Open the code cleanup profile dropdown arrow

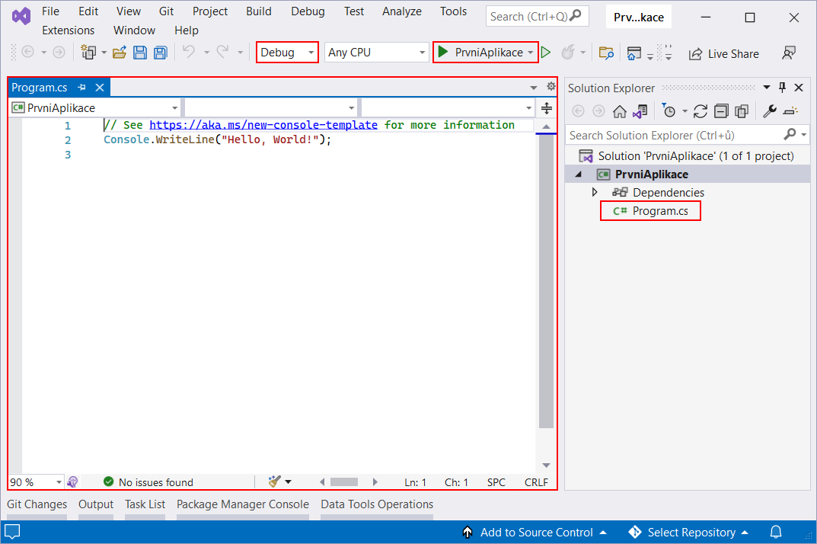point(288,482)
